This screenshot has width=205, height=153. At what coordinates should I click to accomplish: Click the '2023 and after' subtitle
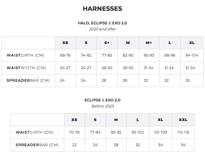point(102,29)
